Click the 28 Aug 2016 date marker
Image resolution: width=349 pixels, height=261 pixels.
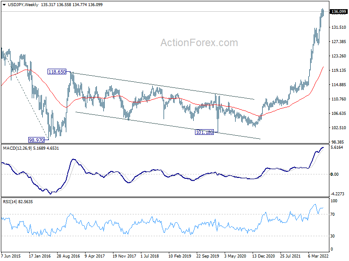pyautogui.click(x=68, y=256)
